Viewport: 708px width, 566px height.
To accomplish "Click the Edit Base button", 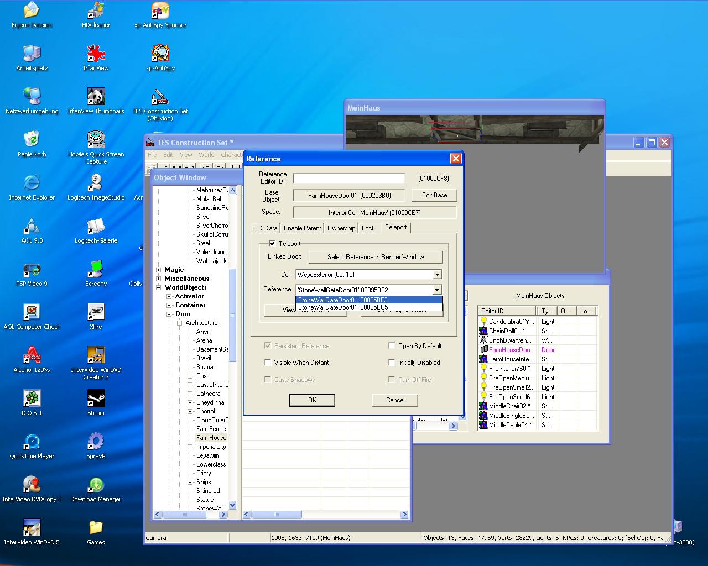I will click(x=434, y=195).
